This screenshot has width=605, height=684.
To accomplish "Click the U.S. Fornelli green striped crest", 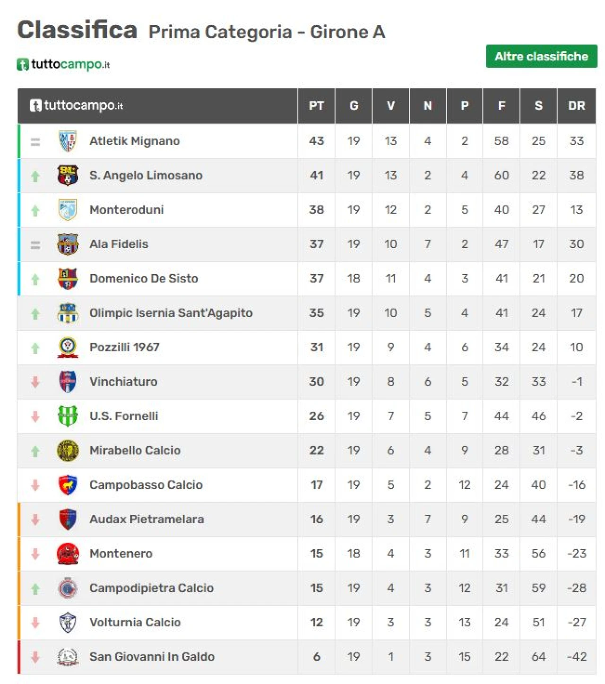I will 68,416.
